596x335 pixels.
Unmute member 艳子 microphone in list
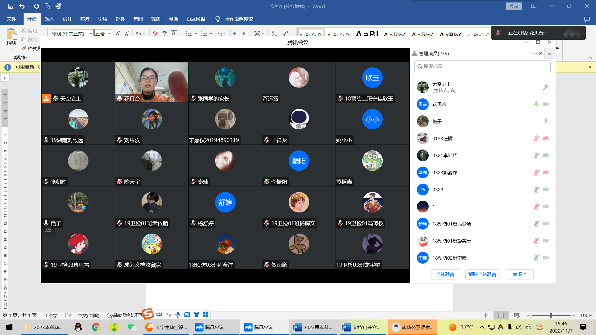coord(545,121)
